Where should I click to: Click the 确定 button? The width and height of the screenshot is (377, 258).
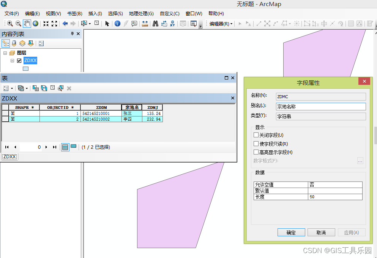[291, 233]
